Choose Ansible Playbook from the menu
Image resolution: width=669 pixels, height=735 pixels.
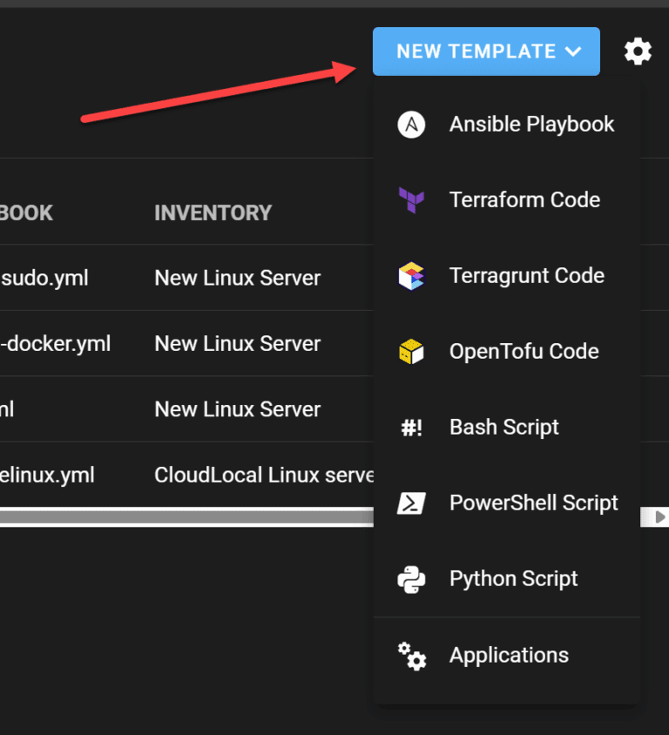click(x=531, y=125)
